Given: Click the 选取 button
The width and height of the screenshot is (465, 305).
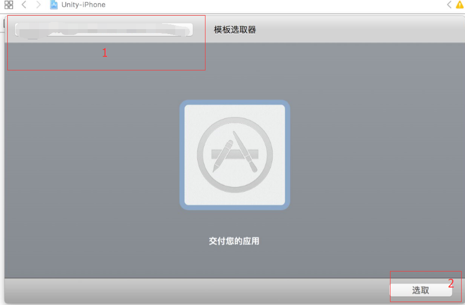Looking at the screenshot, I should 421,290.
